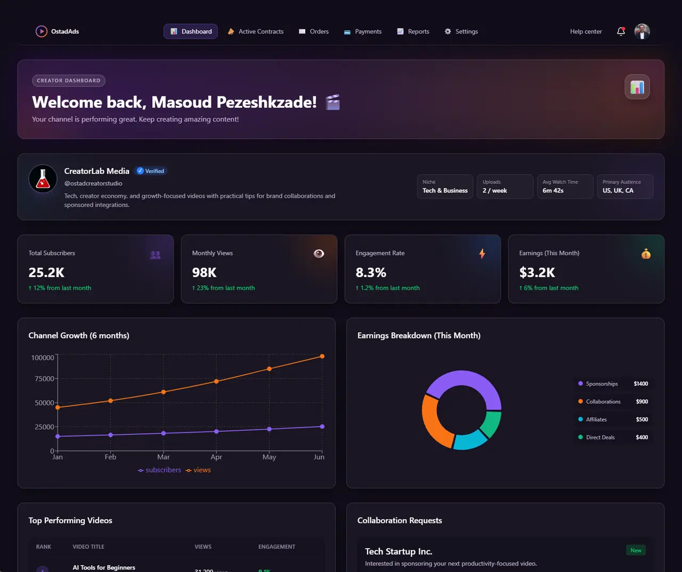The image size is (682, 572).
Task: Click the CreatorLab Media flask avatar
Action: pyautogui.click(x=43, y=179)
